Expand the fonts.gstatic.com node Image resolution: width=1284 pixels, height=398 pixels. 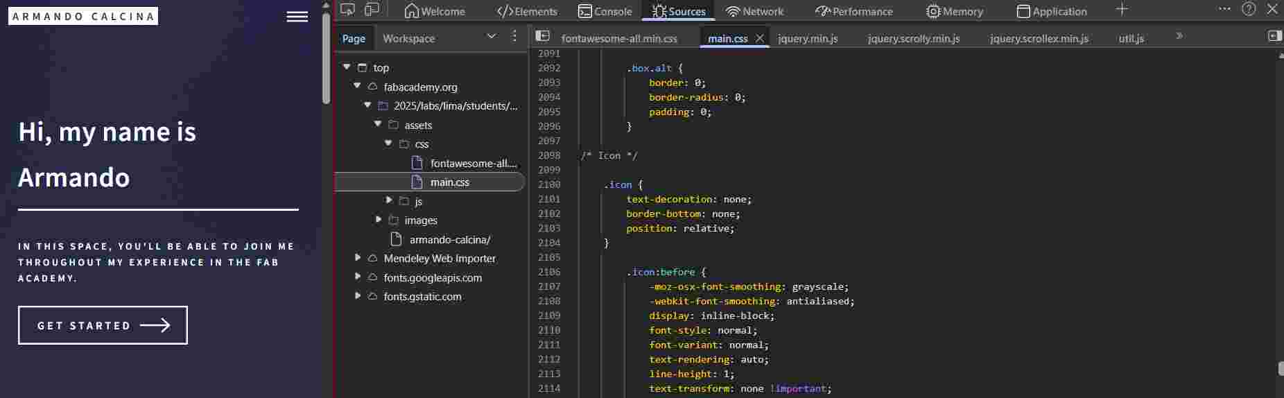click(358, 296)
